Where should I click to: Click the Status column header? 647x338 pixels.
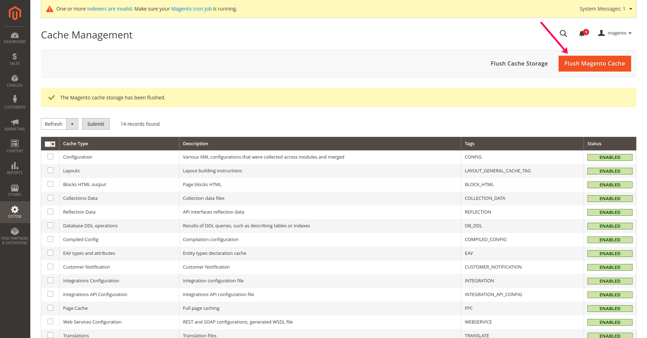tap(610, 144)
